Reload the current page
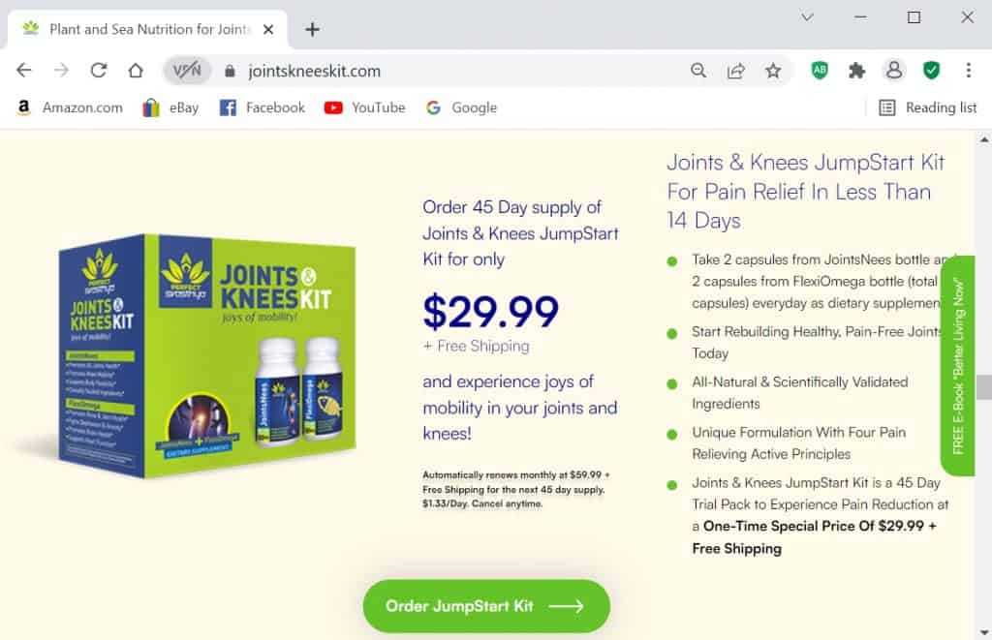 tap(99, 71)
